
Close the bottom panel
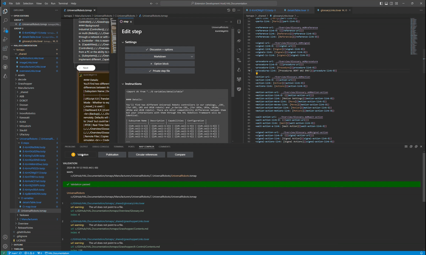[421, 147]
